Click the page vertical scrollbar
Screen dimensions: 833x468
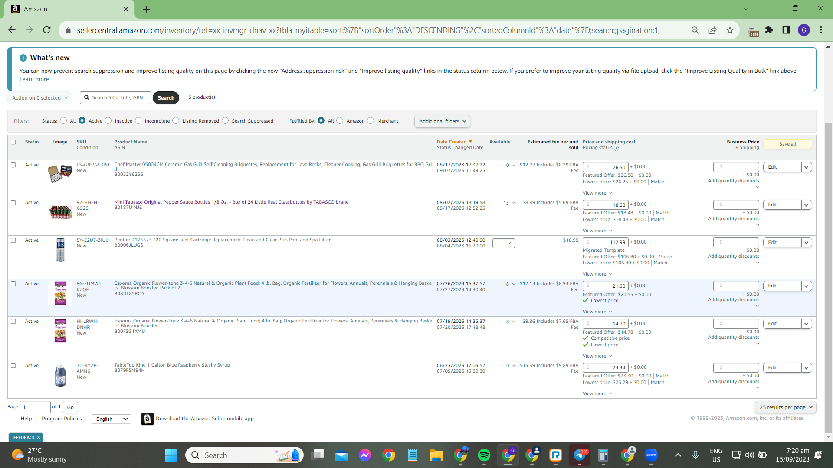pos(828,277)
